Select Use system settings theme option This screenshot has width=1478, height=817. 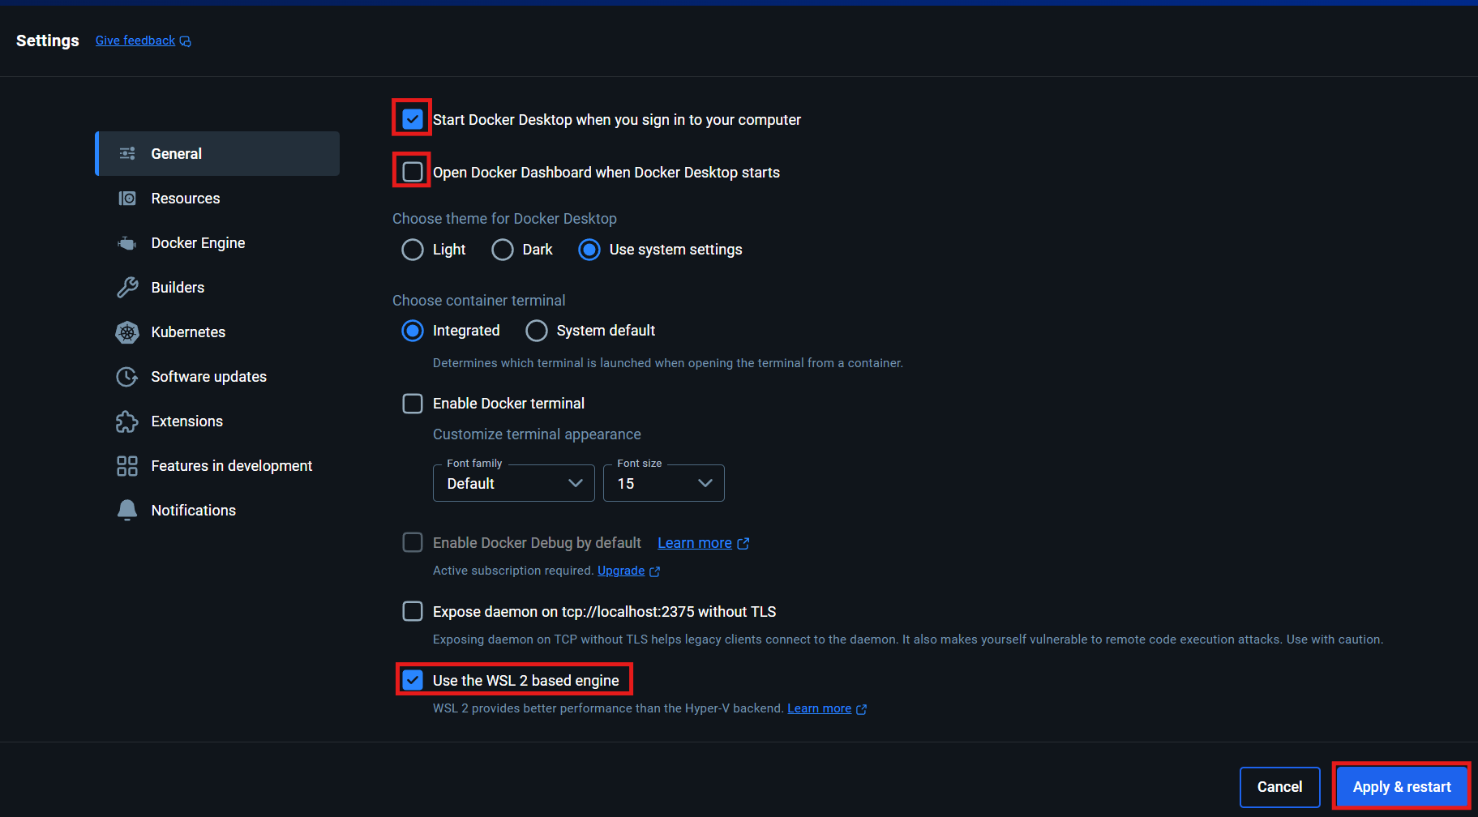click(x=589, y=250)
